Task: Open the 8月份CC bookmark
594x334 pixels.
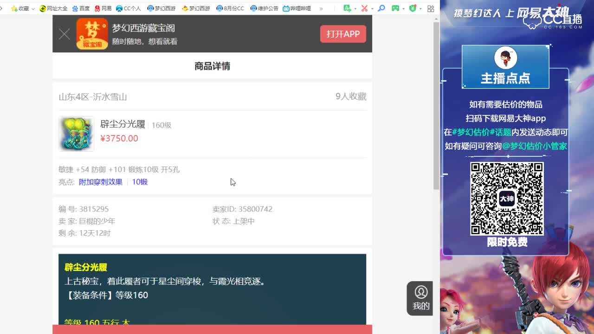Action: (230, 8)
